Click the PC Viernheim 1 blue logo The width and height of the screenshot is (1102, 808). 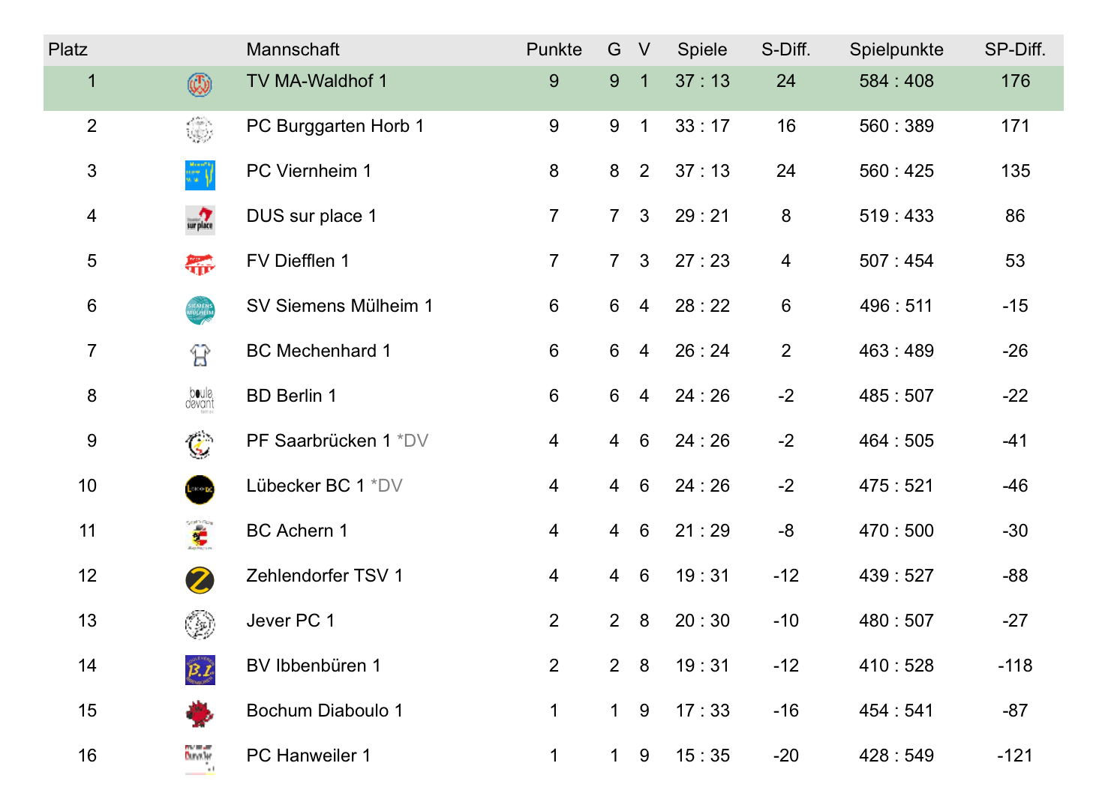[x=200, y=175]
